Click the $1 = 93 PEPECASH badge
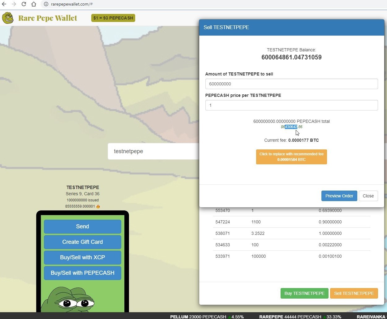Image resolution: width=387 pixels, height=319 pixels. pos(113,18)
